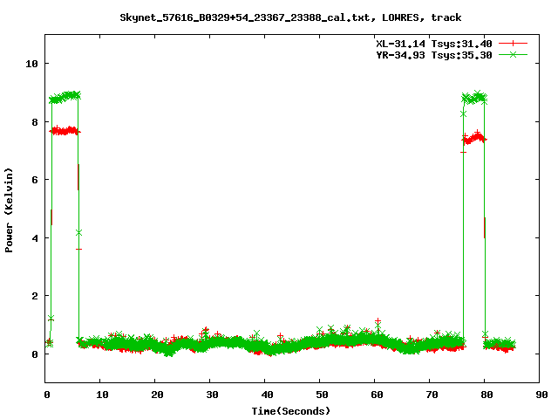Click the y-axis tick label 8
Screen dimensions: 558x419
[x=35, y=122]
